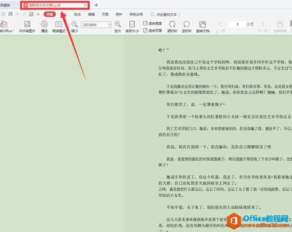Start 播放 slideshow playback

click(x=44, y=27)
